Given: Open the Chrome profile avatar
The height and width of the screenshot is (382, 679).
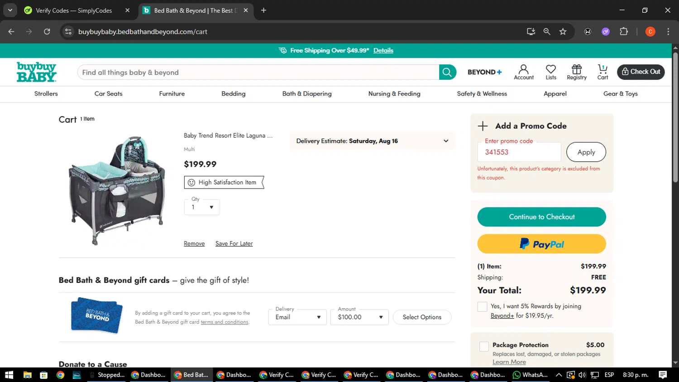Looking at the screenshot, I should 650,32.
